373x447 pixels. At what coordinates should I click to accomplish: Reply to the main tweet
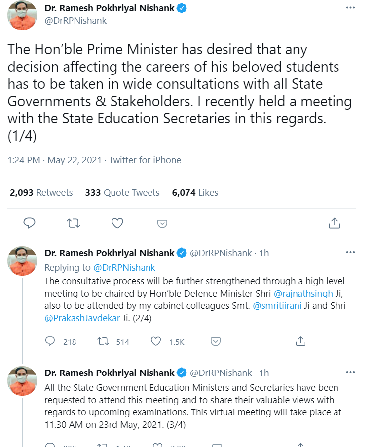coord(29,223)
